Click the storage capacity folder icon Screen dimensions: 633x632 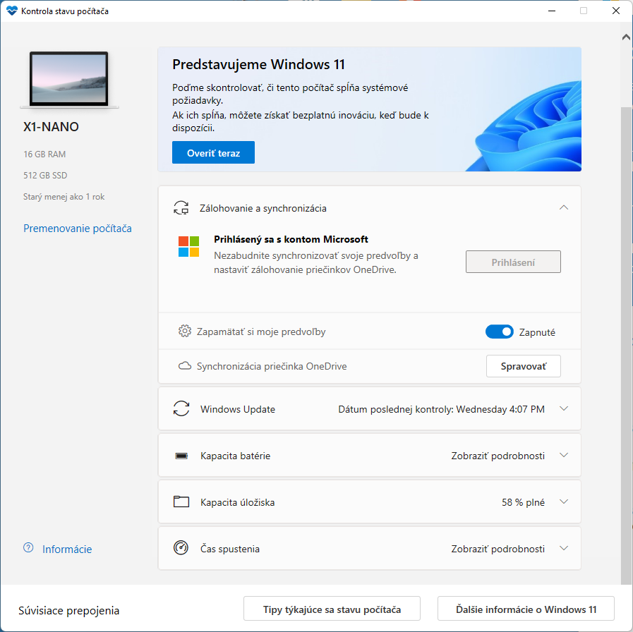coord(181,502)
